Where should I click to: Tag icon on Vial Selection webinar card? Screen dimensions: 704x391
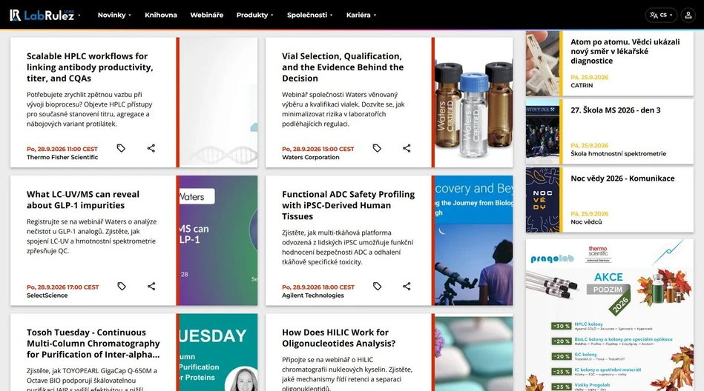point(377,148)
